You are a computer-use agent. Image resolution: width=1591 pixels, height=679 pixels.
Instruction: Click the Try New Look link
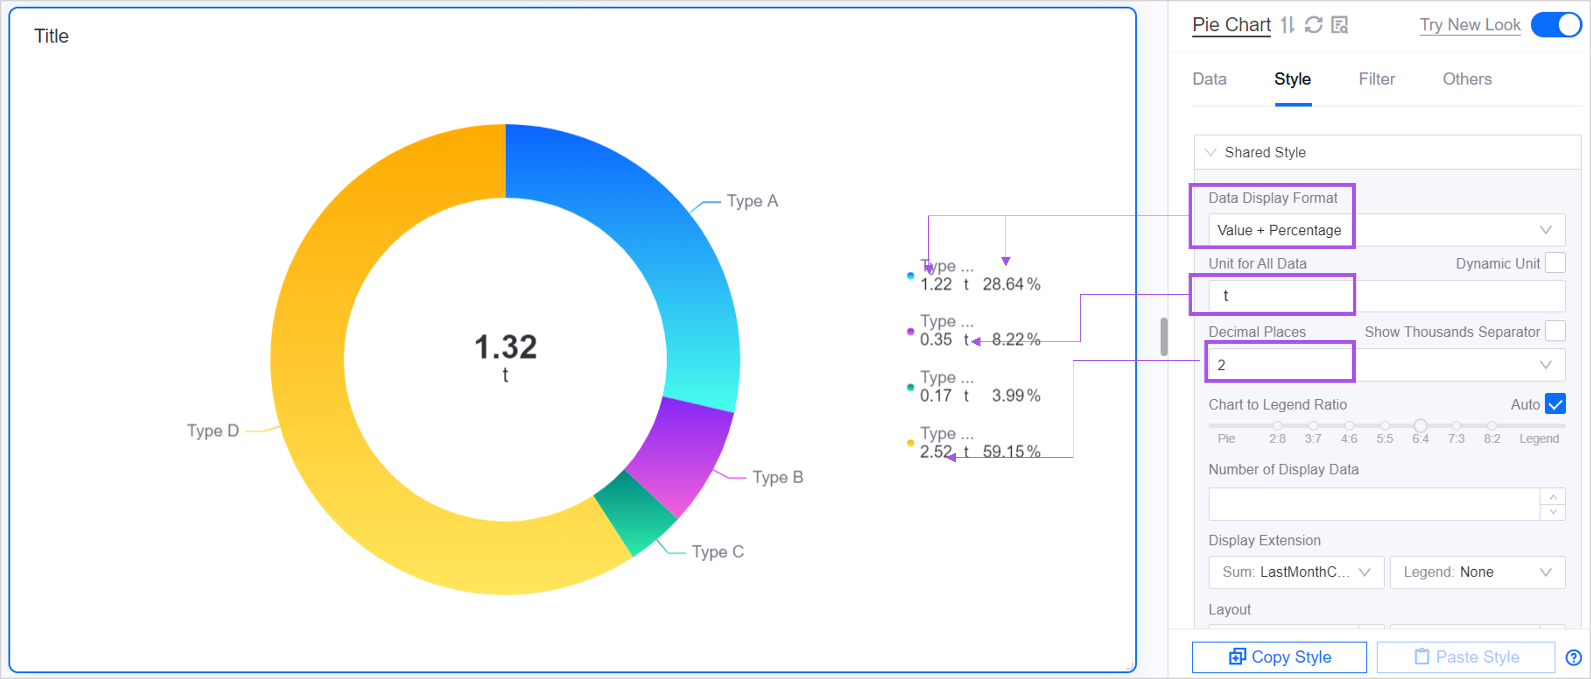[1469, 25]
